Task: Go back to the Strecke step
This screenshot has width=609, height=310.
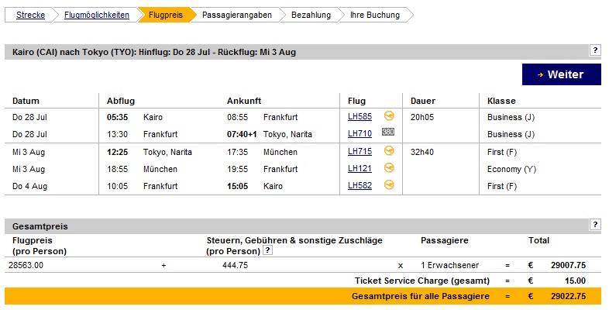Action: tap(30, 15)
